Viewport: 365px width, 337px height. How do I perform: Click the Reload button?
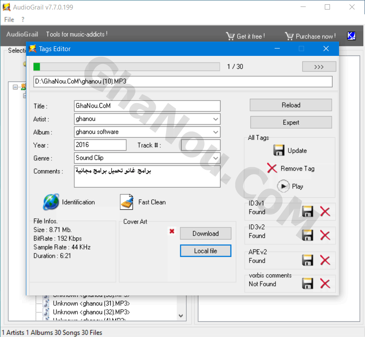point(291,105)
